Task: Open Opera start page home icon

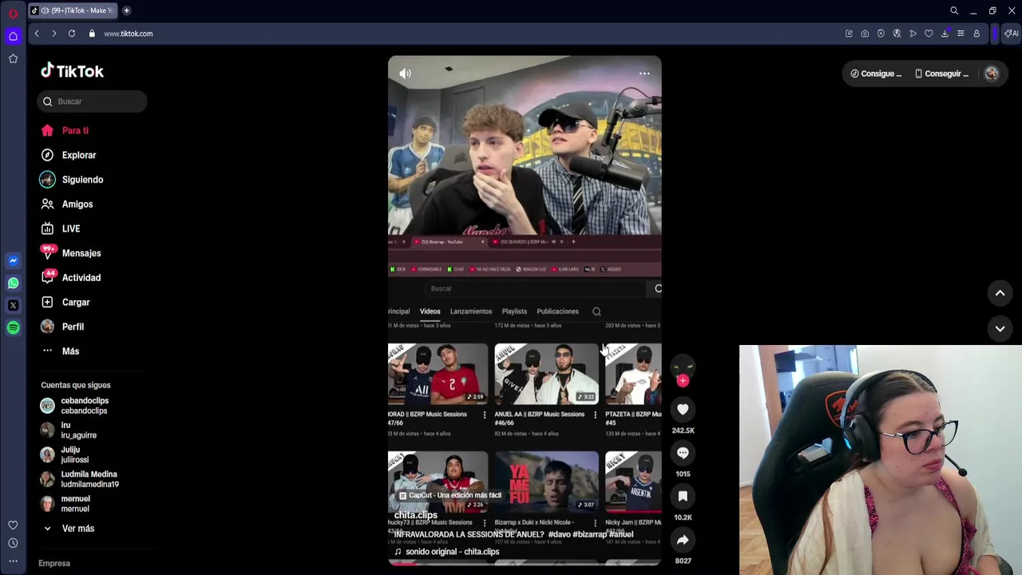Action: [13, 36]
